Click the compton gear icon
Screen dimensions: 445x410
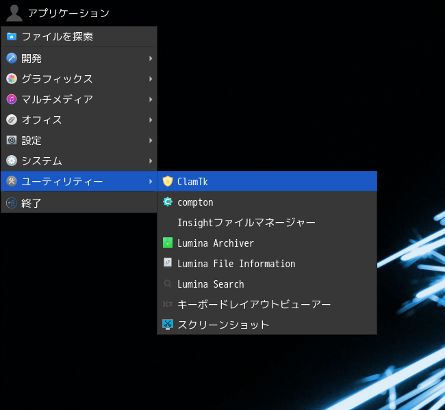pyautogui.click(x=168, y=202)
